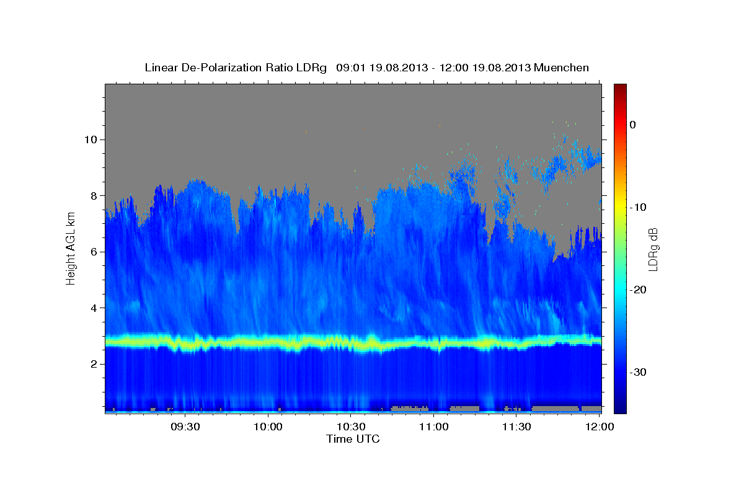The height and width of the screenshot is (496, 744).
Task: Click the 'Muenchen' location text in title
Action: click(x=562, y=68)
